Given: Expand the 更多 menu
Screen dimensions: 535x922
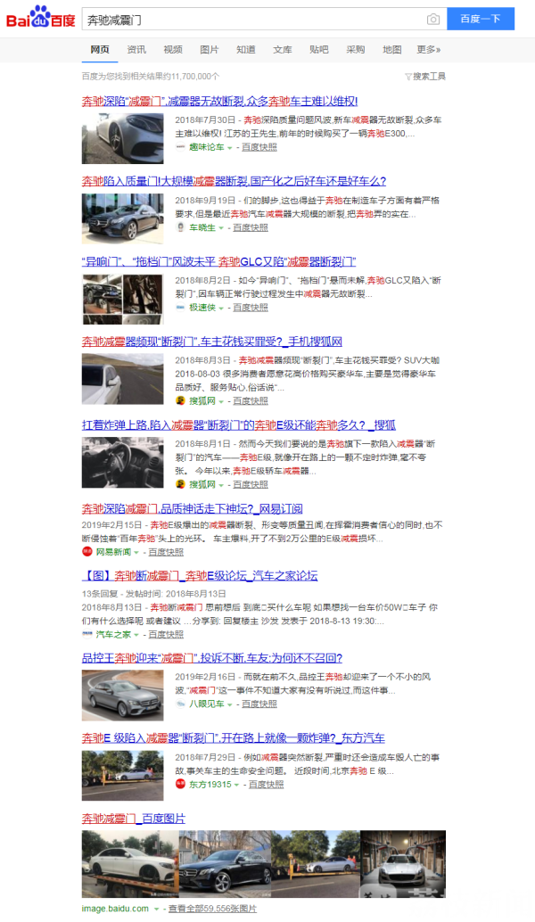Looking at the screenshot, I should point(429,50).
